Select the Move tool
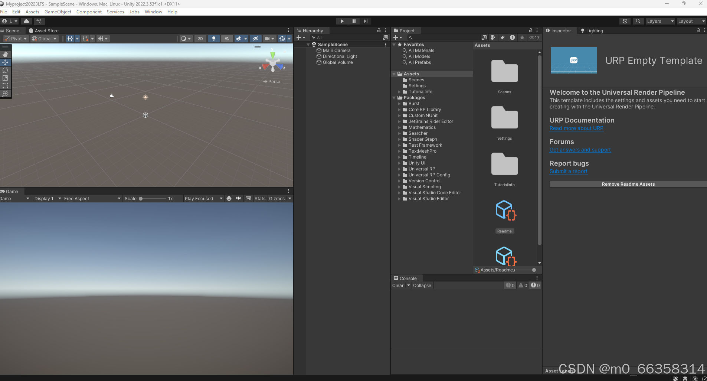 (x=5, y=62)
